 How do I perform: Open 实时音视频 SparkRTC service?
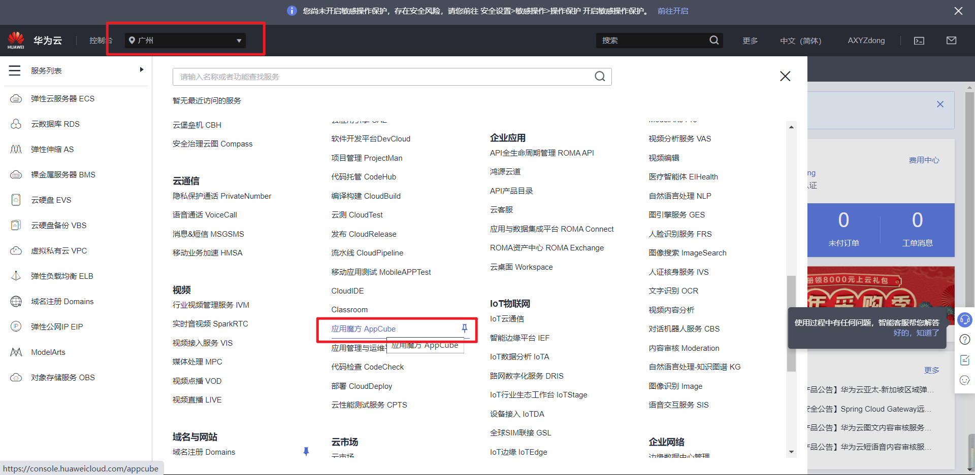[210, 324]
